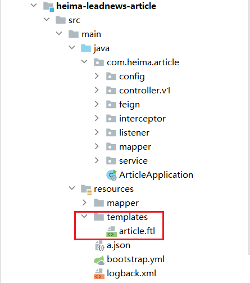Click the controller.v1 package icon

111,91
